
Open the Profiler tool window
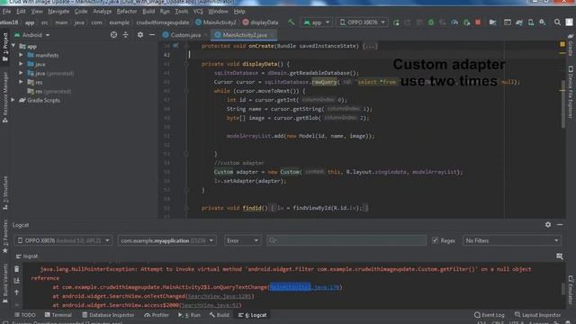pyautogui.click(x=157, y=315)
